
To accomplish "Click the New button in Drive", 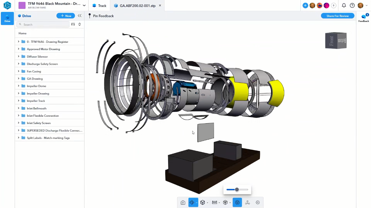I will (x=66, y=16).
